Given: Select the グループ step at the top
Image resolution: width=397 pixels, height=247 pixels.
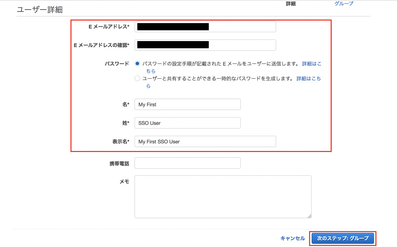Looking at the screenshot, I should coord(344,4).
